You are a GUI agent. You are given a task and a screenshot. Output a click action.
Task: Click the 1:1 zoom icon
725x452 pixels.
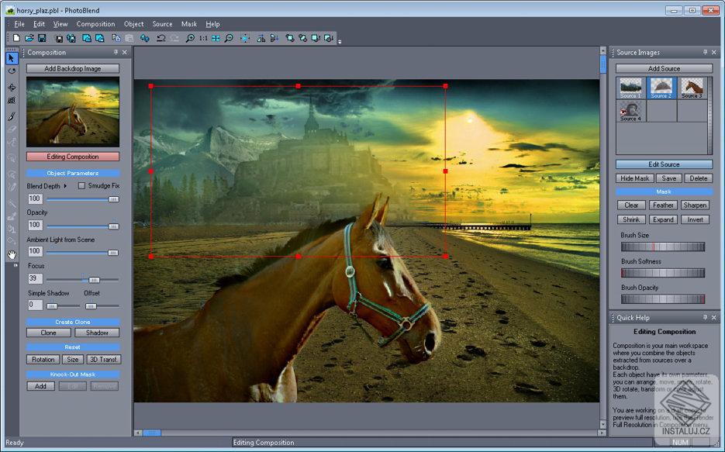pyautogui.click(x=202, y=38)
